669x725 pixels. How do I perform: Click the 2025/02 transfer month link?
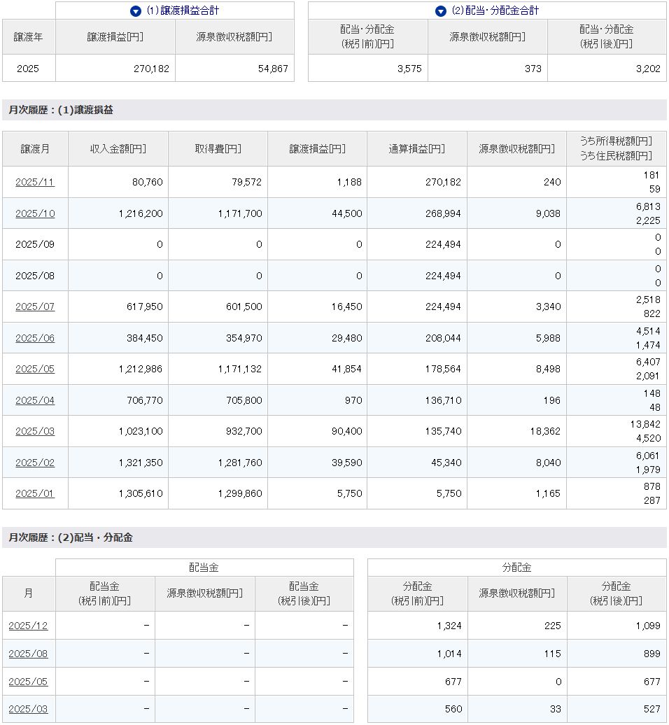35,463
